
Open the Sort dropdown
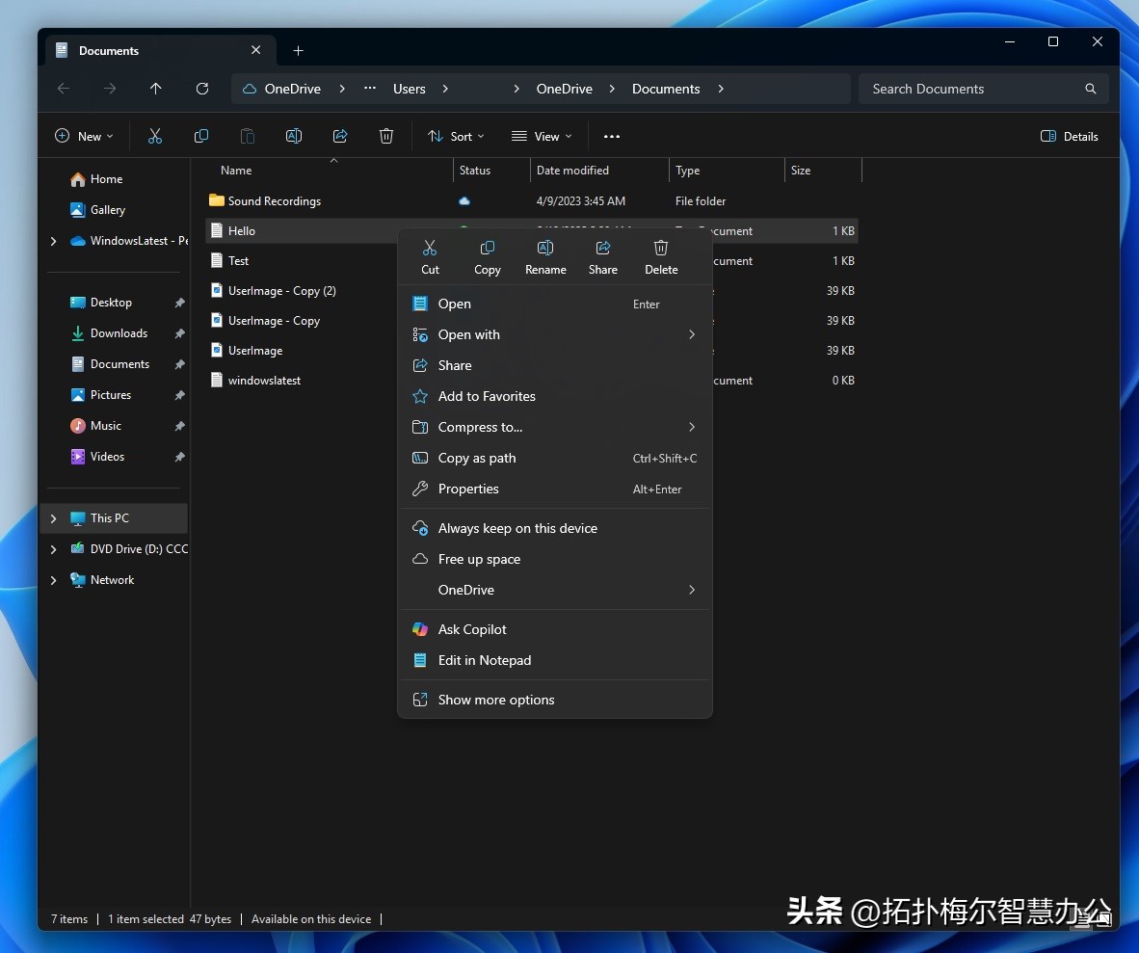tap(455, 136)
